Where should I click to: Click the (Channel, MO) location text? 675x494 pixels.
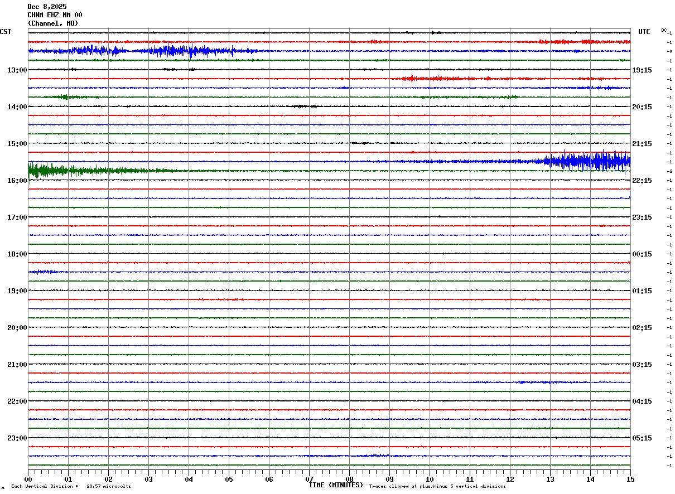(x=53, y=23)
